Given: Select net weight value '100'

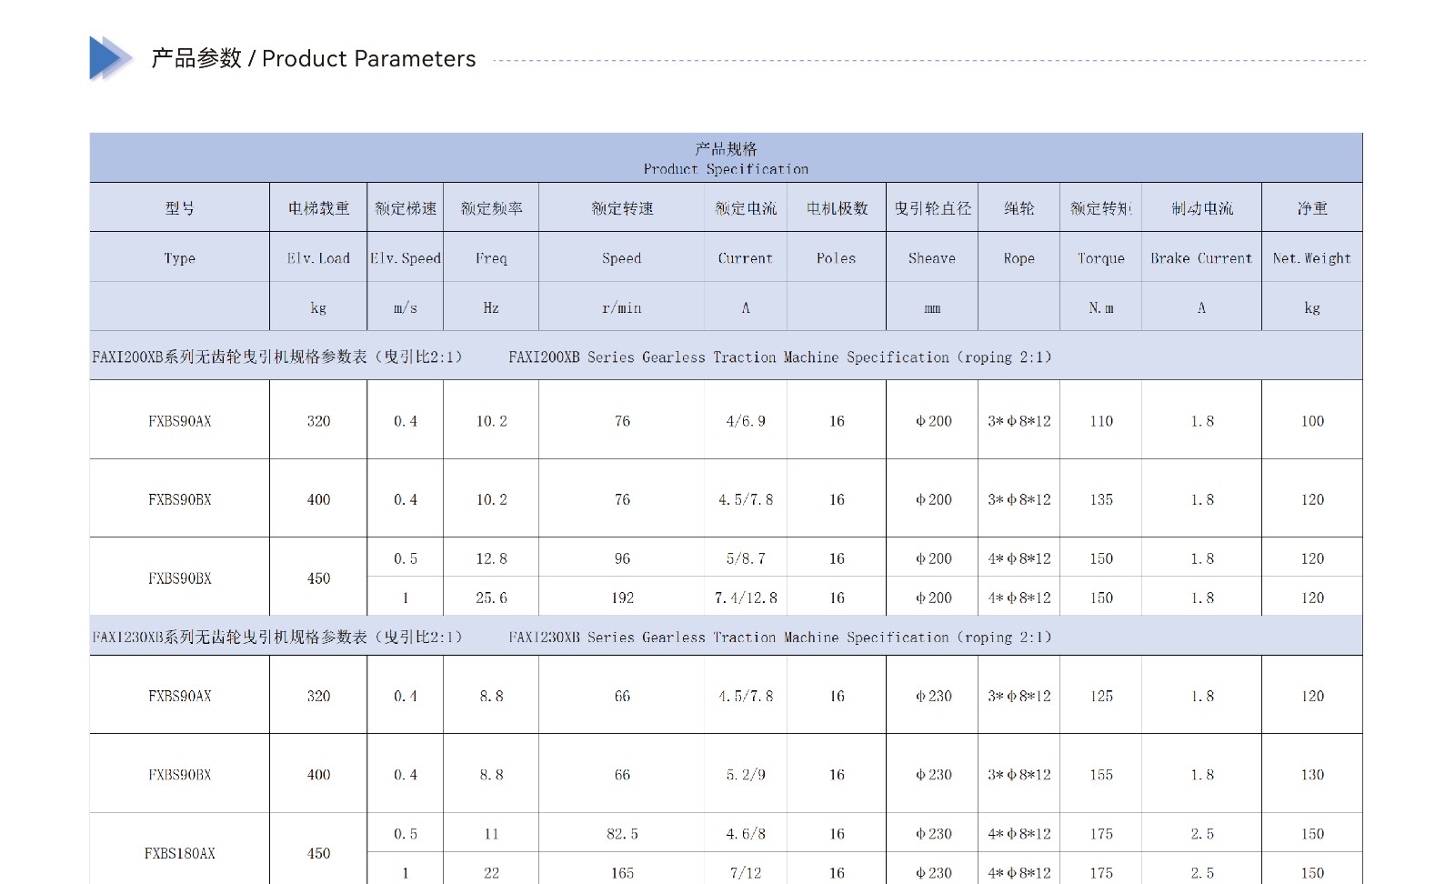Looking at the screenshot, I should (1312, 421).
